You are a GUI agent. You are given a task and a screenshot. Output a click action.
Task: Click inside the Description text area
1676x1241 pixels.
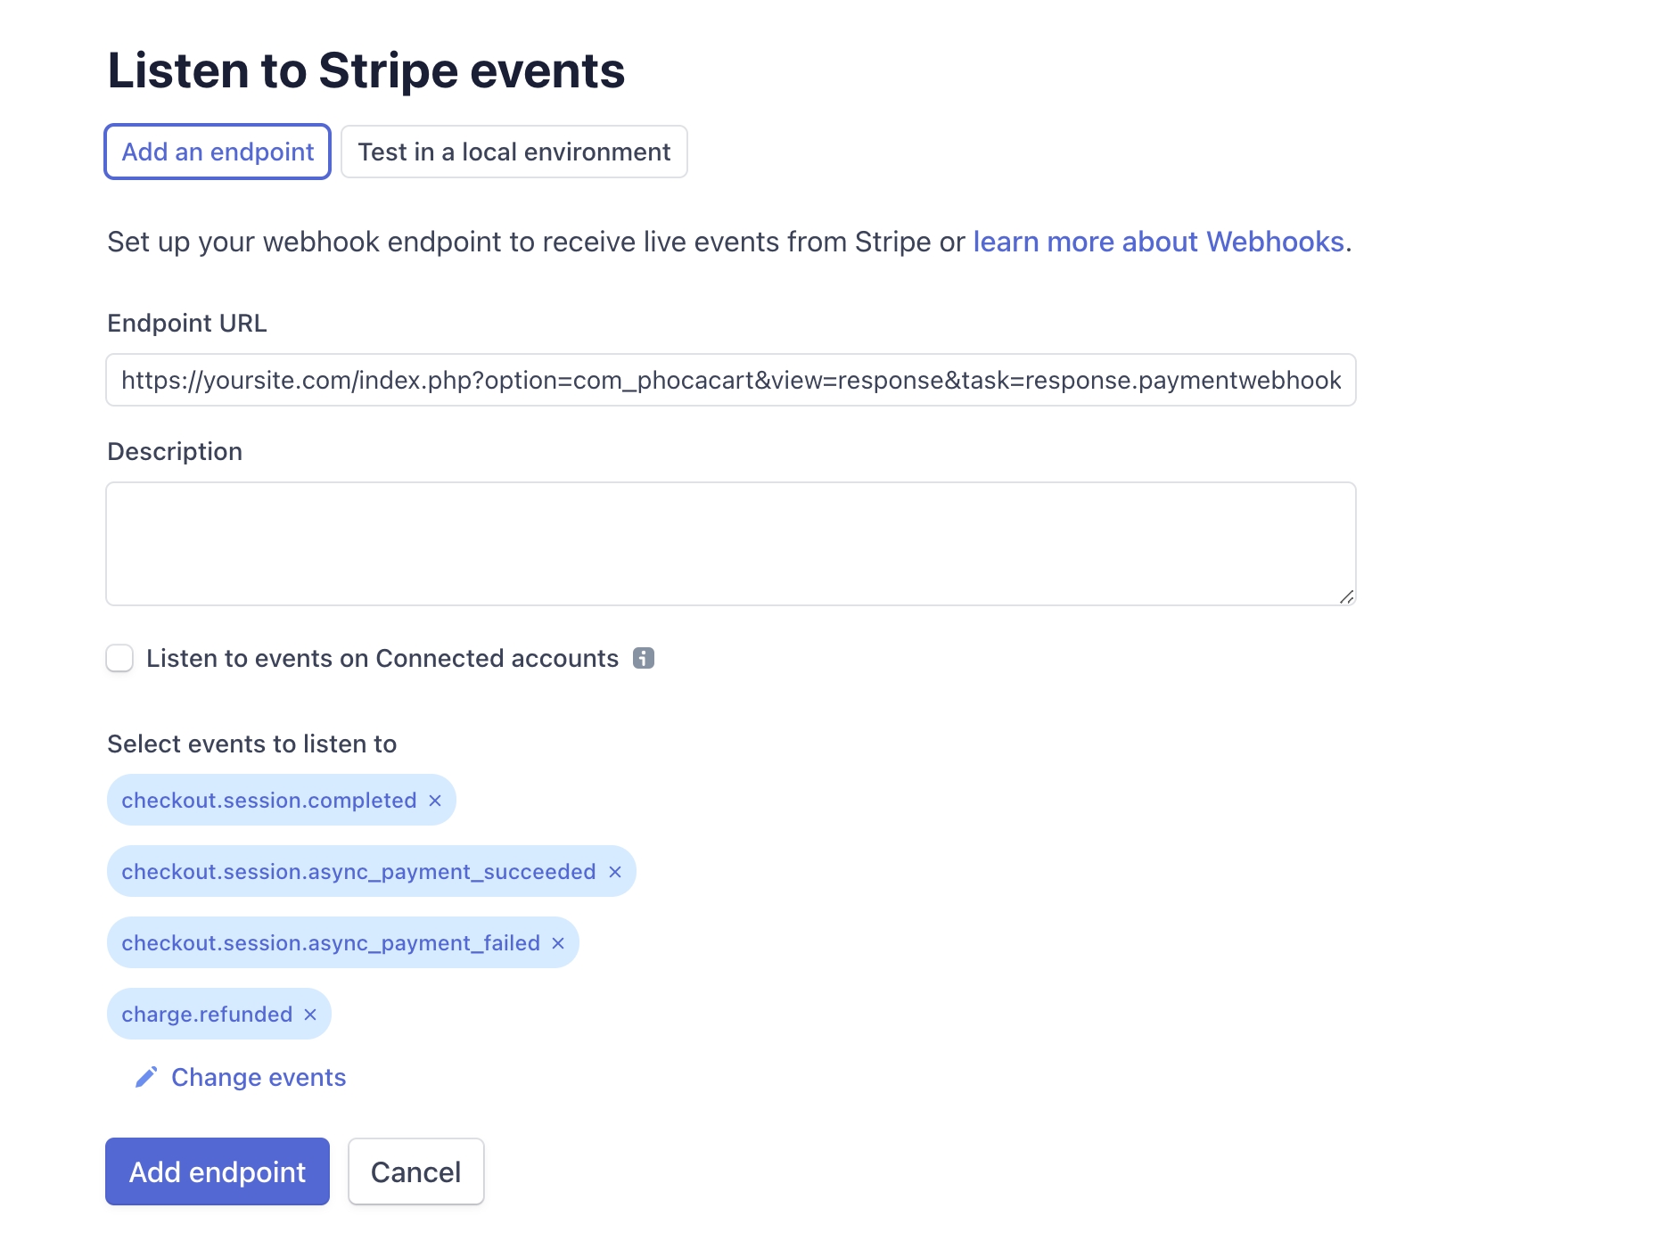(730, 543)
